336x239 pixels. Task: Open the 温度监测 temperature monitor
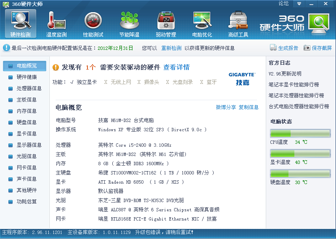tap(57, 24)
